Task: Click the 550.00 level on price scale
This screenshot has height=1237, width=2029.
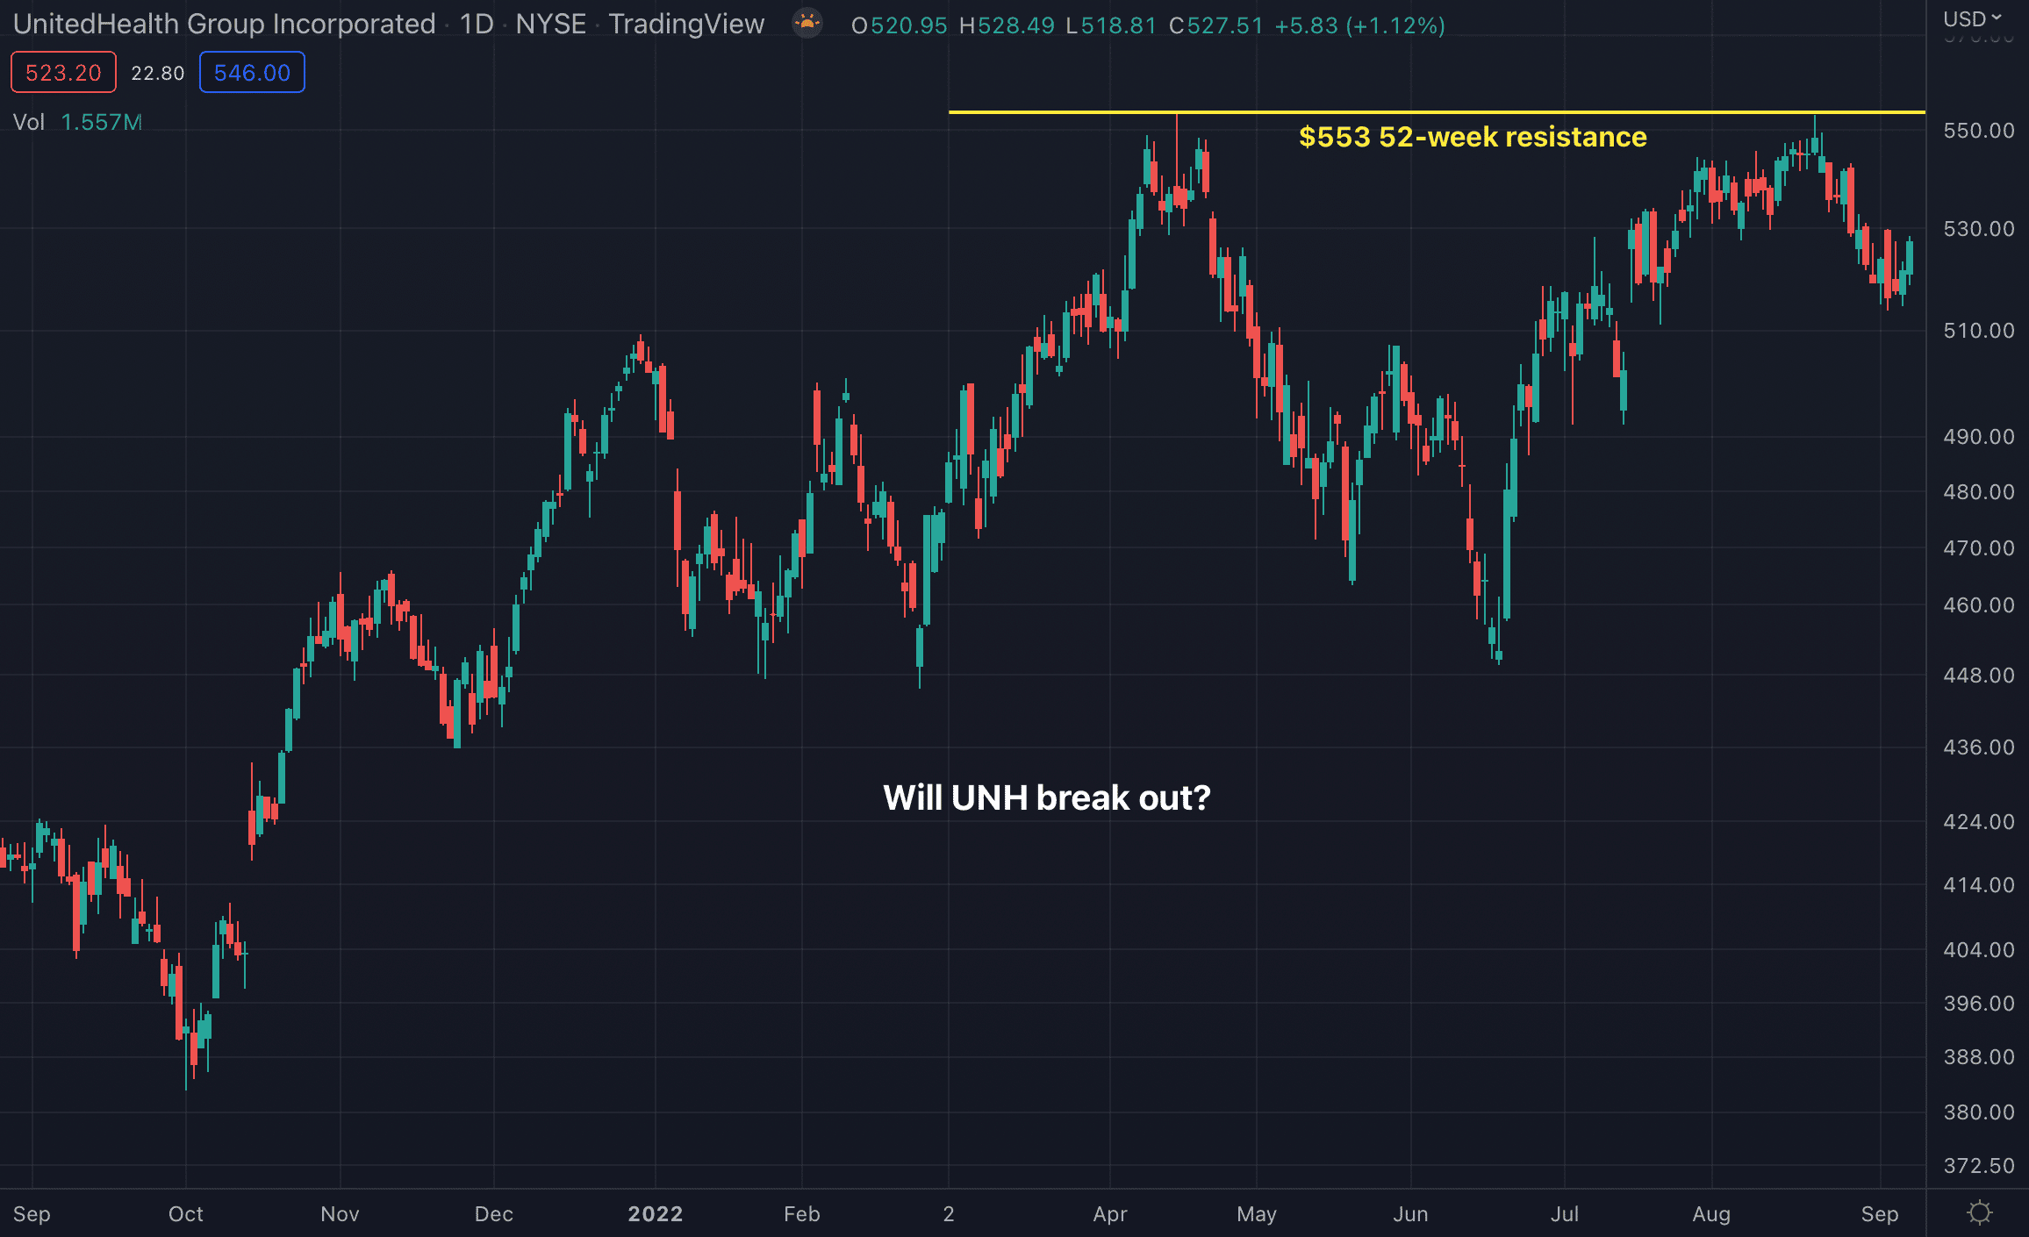Action: pos(1978,131)
